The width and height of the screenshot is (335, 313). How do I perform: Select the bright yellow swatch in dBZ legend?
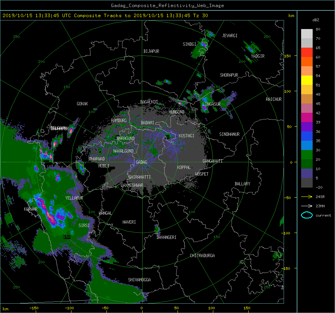(307, 80)
